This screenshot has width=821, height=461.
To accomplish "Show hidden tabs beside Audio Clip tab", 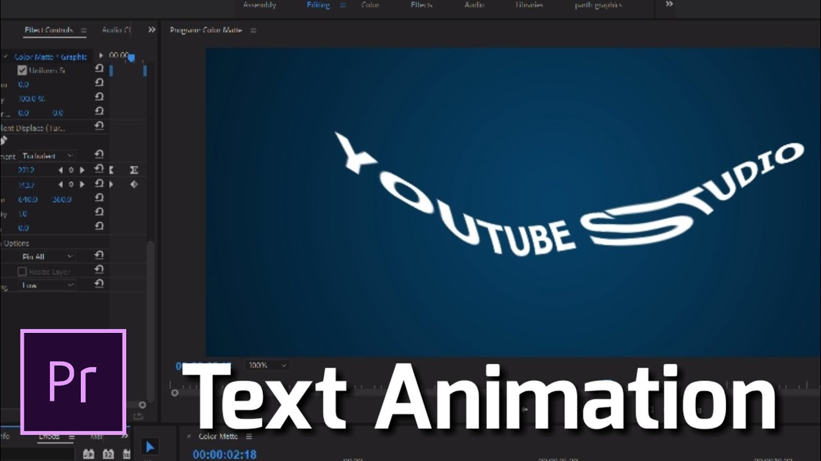I will point(151,29).
